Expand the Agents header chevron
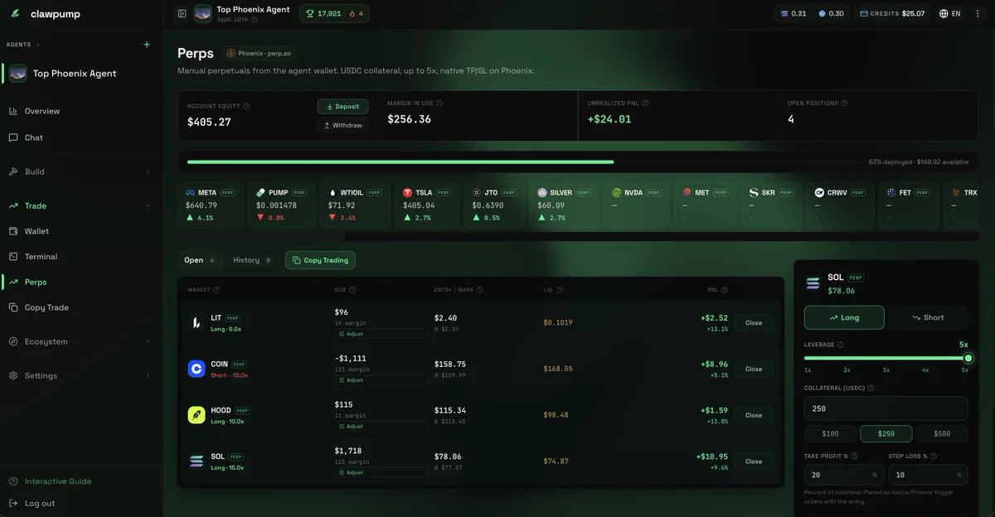The image size is (995, 517). [37, 44]
